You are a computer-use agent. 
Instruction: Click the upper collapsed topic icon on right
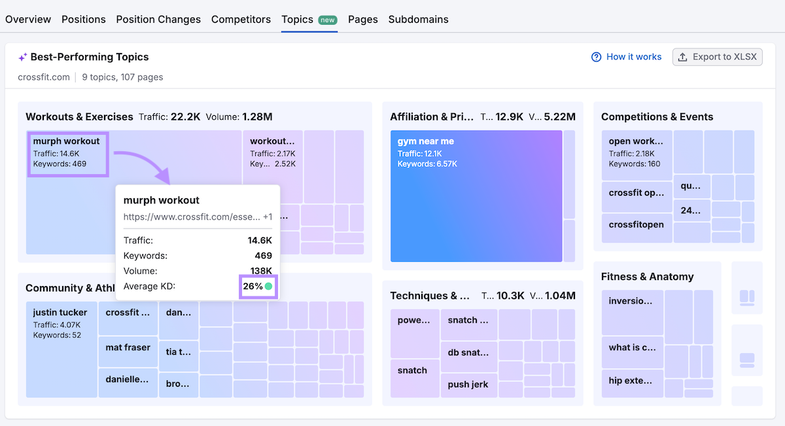(746, 298)
